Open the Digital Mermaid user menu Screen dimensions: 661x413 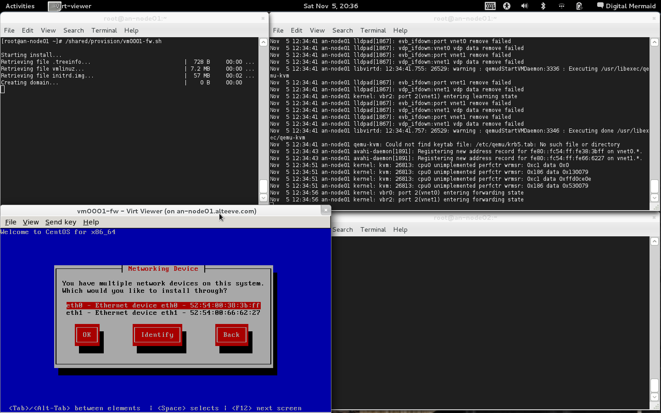click(626, 6)
